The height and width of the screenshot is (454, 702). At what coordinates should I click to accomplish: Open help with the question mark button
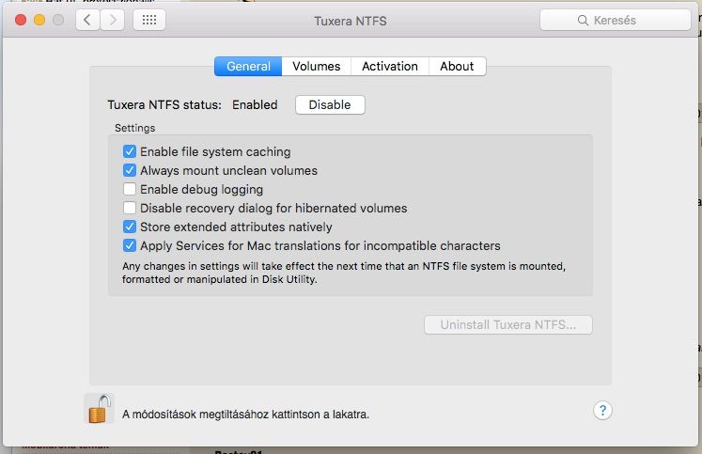(602, 410)
